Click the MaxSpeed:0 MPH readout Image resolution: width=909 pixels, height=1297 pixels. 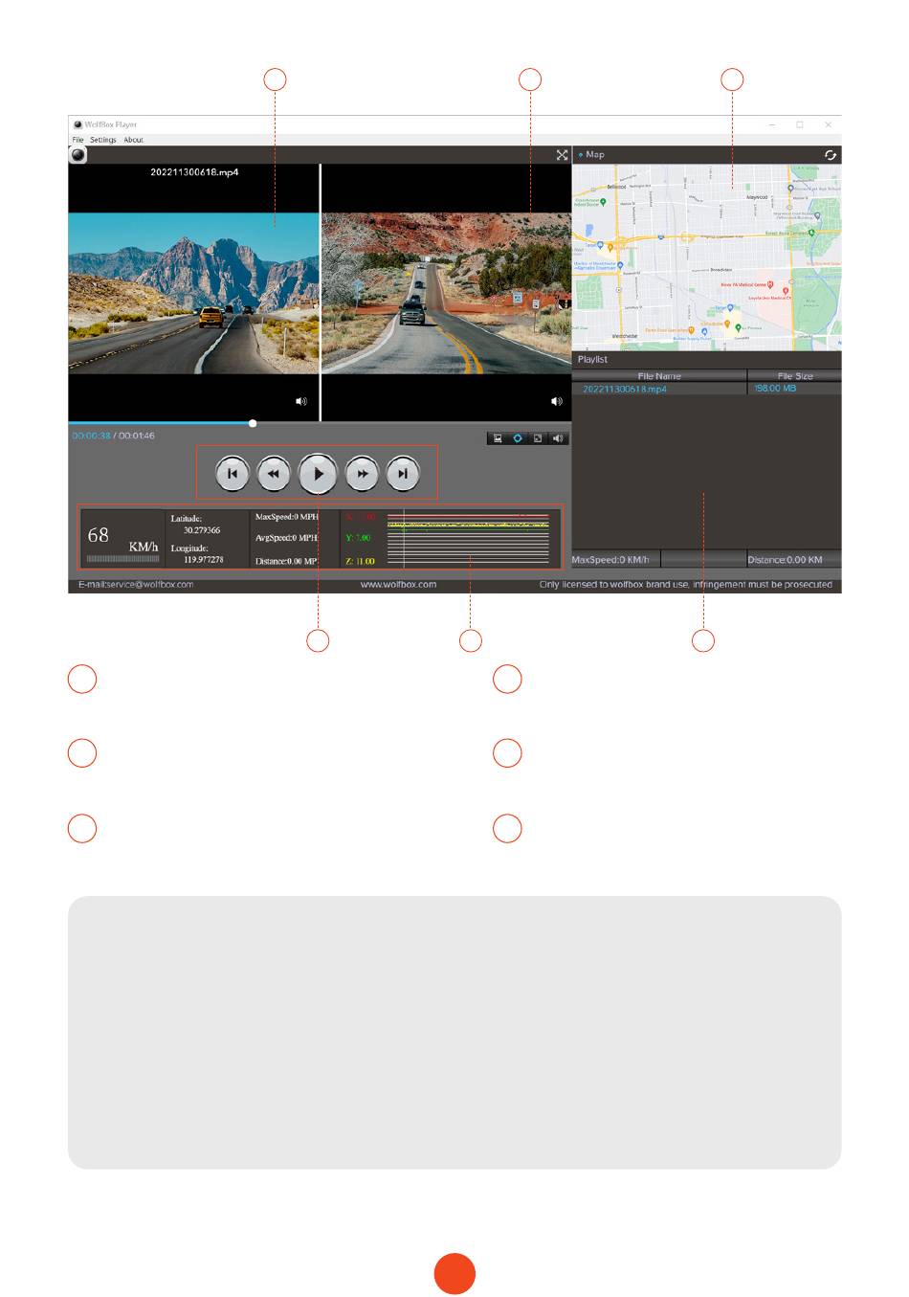pyautogui.click(x=287, y=517)
